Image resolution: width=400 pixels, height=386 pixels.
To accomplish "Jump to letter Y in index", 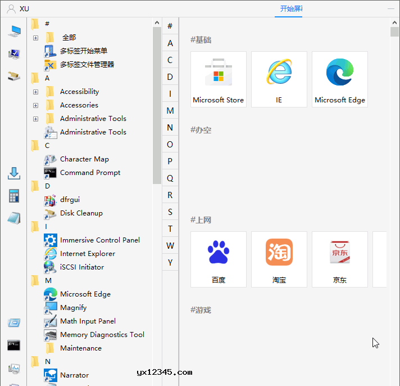I will tap(170, 262).
